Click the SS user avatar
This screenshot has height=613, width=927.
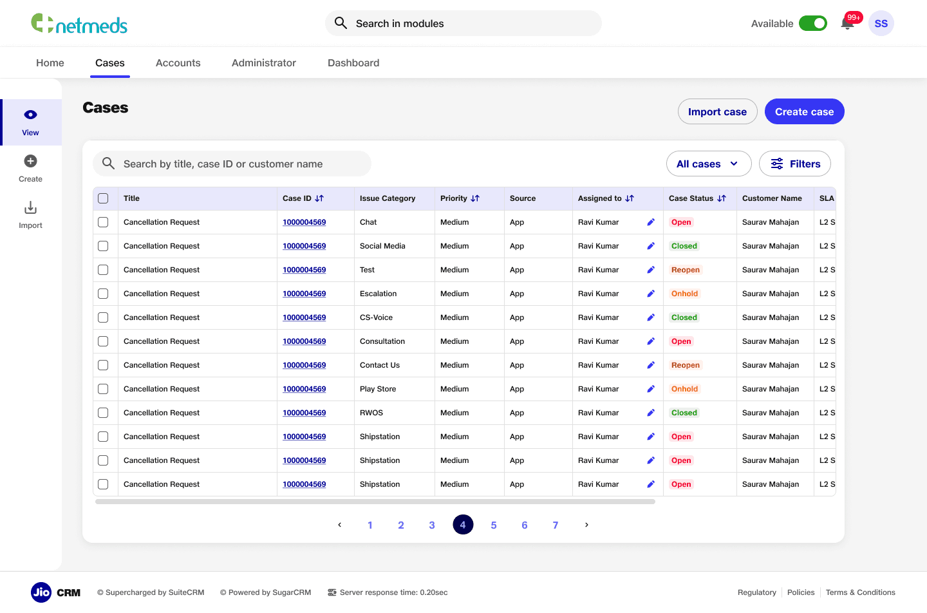click(881, 23)
